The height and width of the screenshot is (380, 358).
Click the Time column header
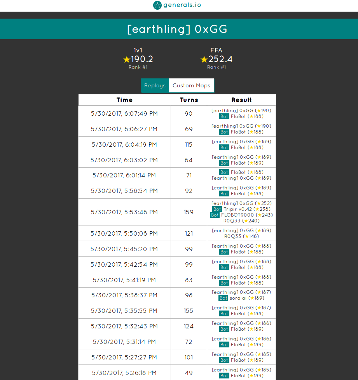pos(124,100)
